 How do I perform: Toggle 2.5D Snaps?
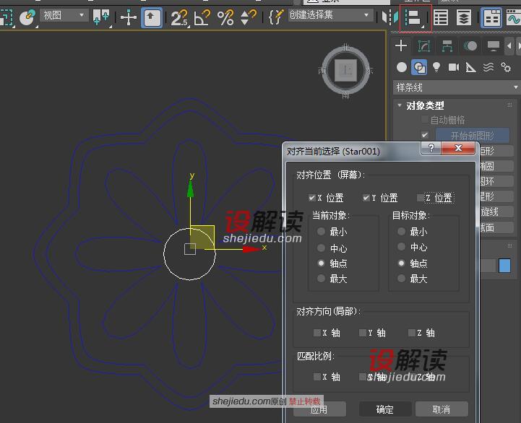[179, 17]
